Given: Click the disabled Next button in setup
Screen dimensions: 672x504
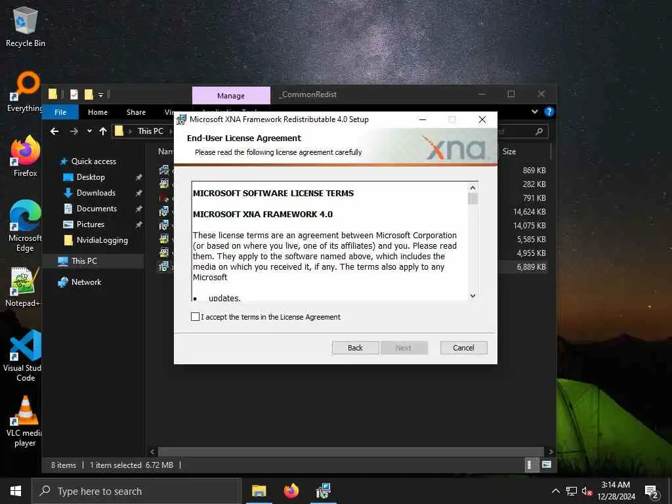Looking at the screenshot, I should pos(404,348).
